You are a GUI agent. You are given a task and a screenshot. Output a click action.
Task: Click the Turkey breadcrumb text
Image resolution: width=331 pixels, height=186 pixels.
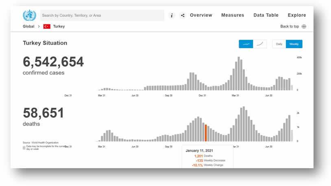[x=59, y=26]
